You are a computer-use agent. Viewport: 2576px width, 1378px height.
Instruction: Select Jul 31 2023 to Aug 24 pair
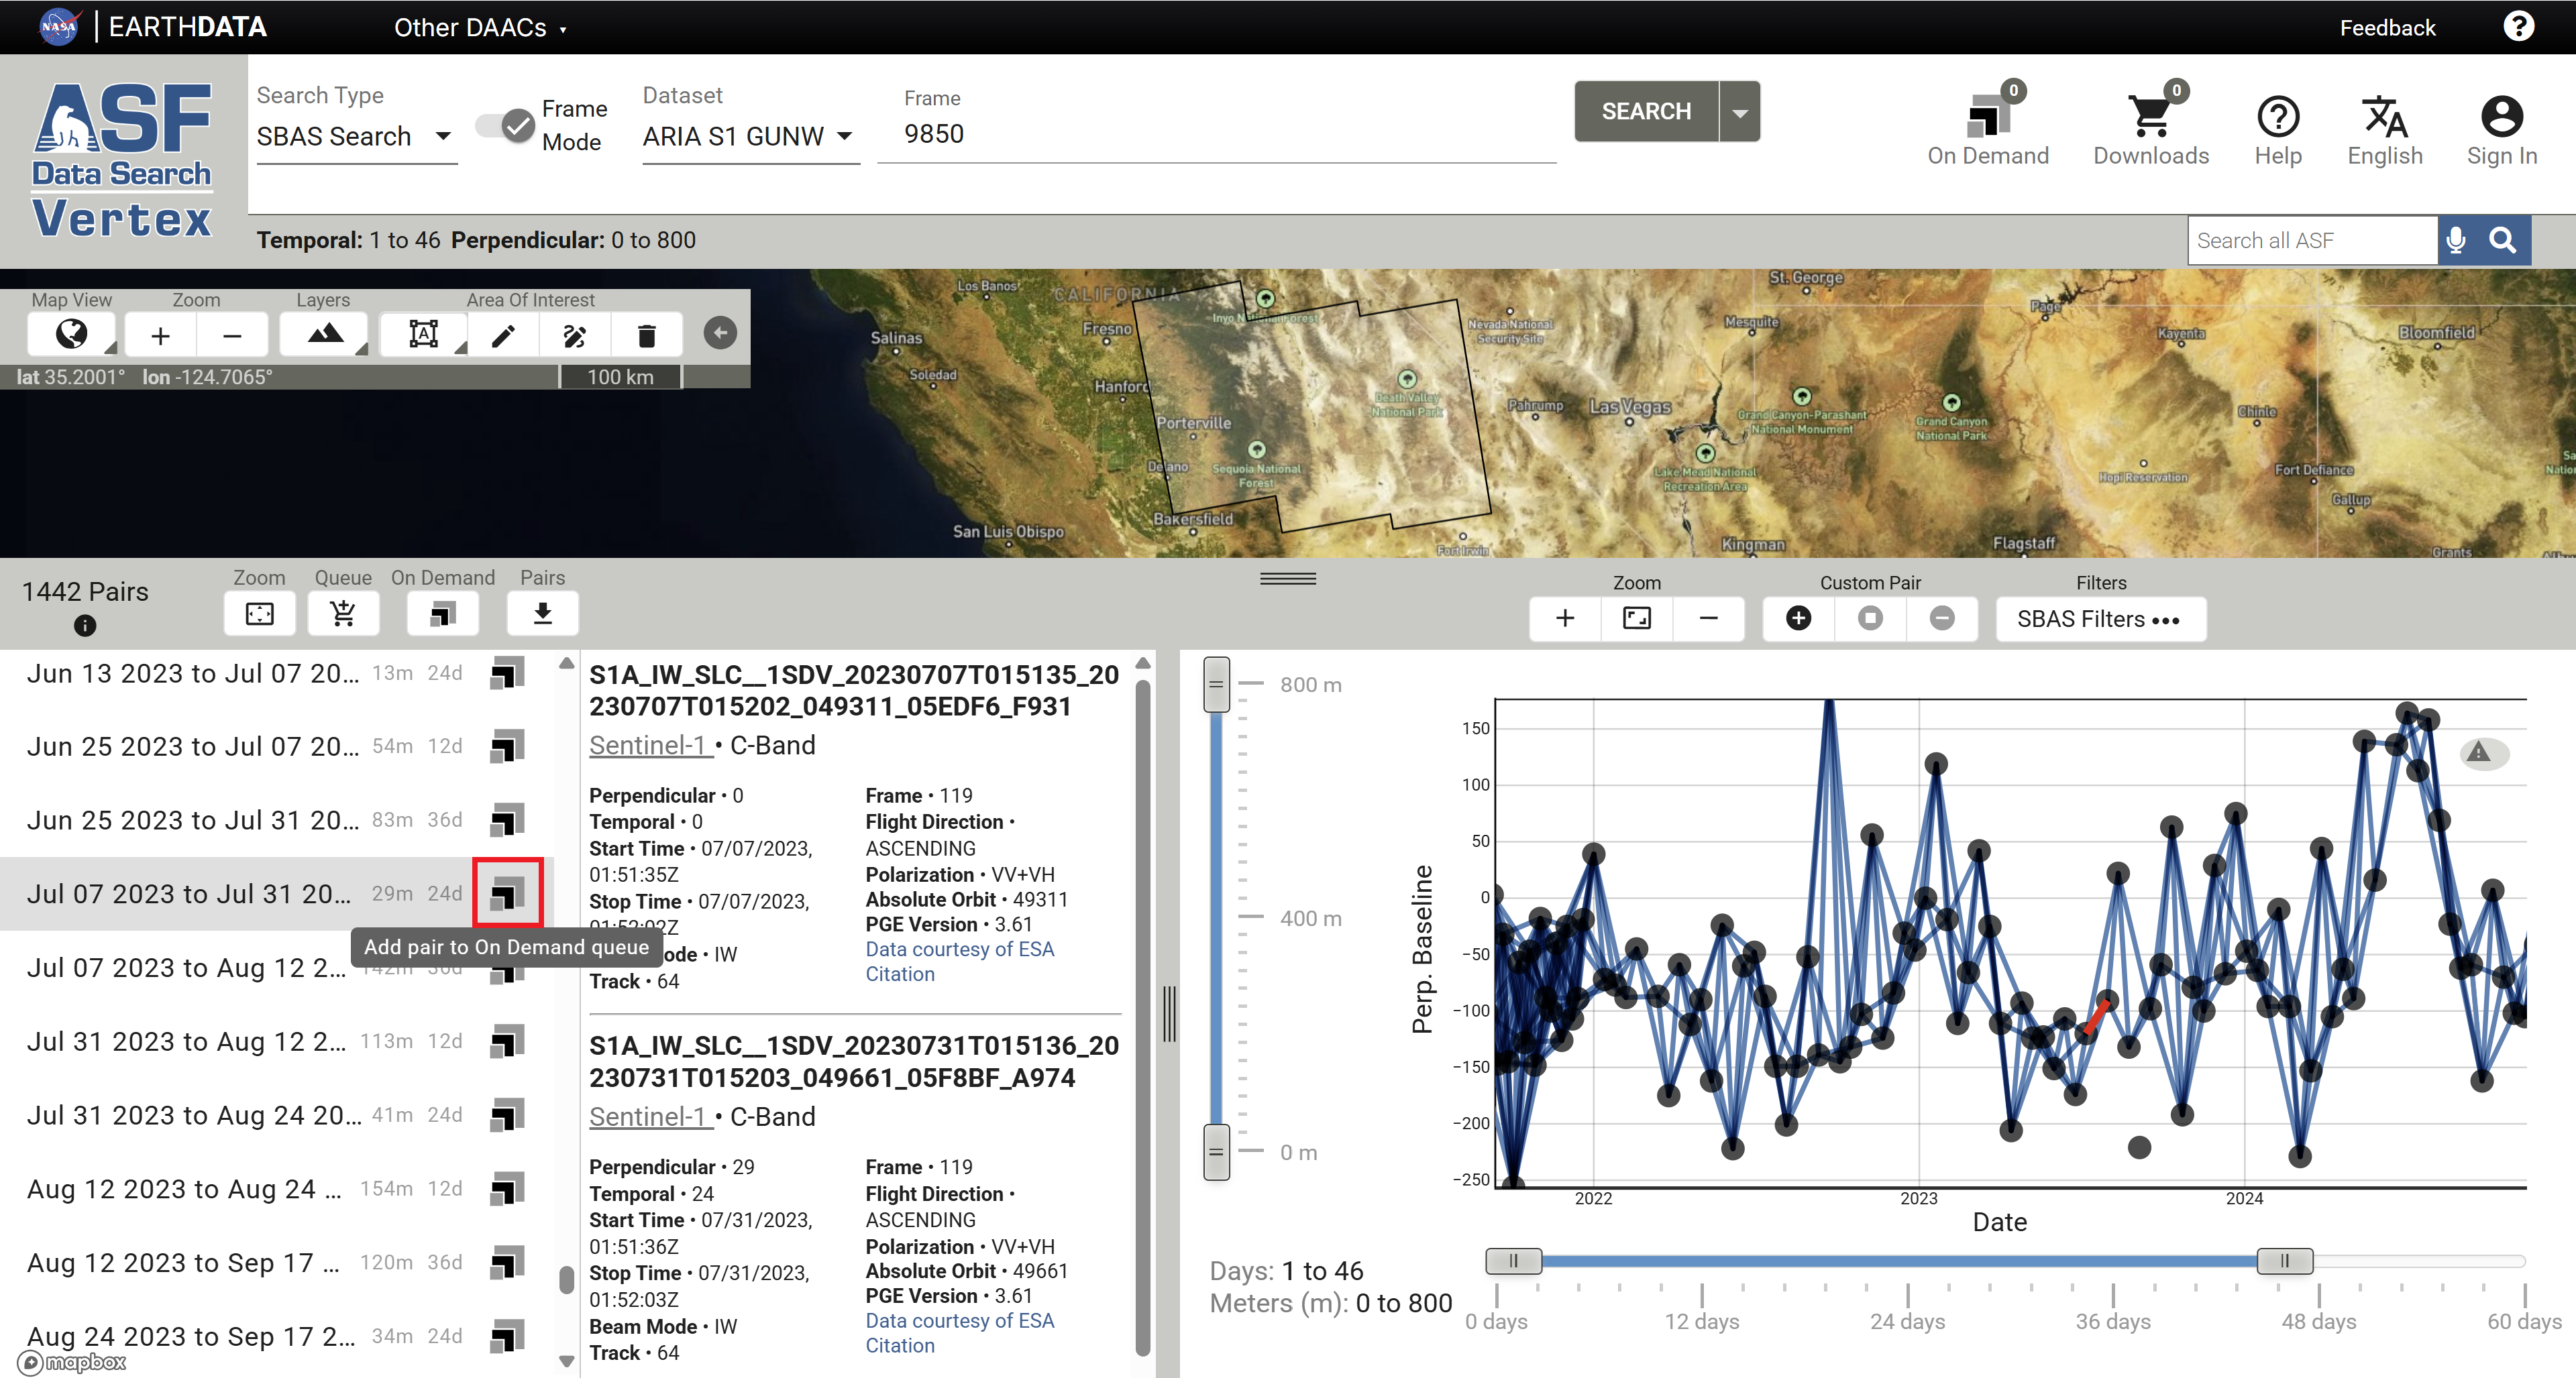pyautogui.click(x=194, y=1115)
